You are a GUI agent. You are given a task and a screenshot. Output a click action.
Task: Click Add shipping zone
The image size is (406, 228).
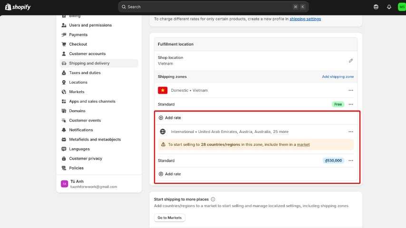338,76
